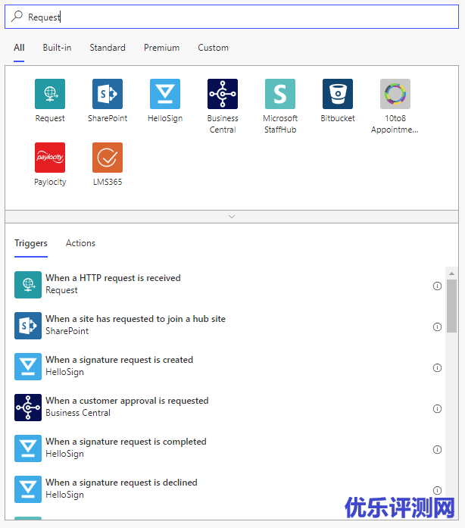Open the Premium connectors tab
Screen dimensions: 465x528
(161, 48)
